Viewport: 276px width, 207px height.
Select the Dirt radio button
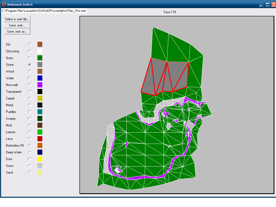(x=30, y=44)
